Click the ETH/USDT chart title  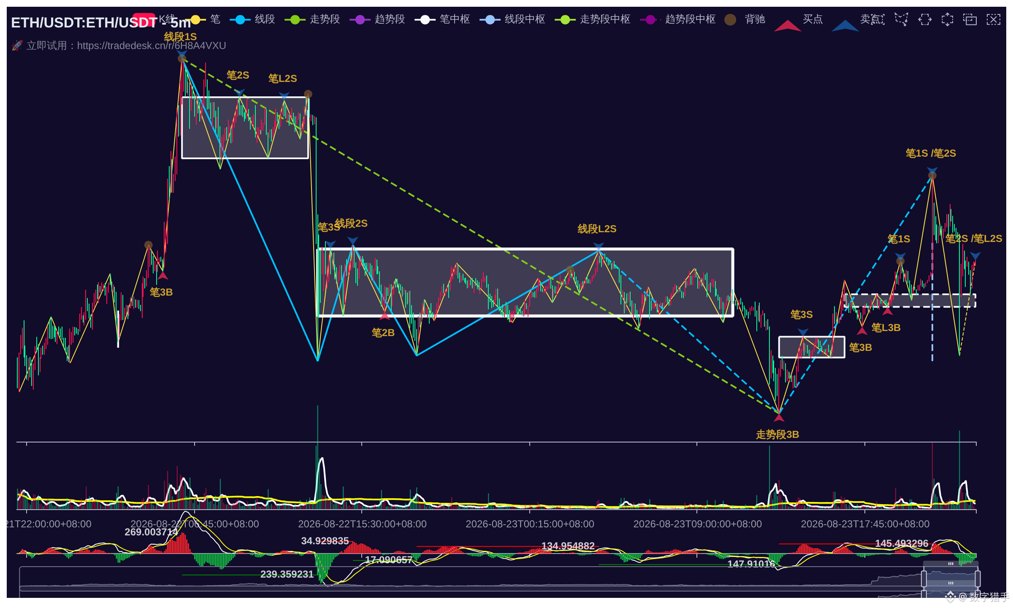101,22
